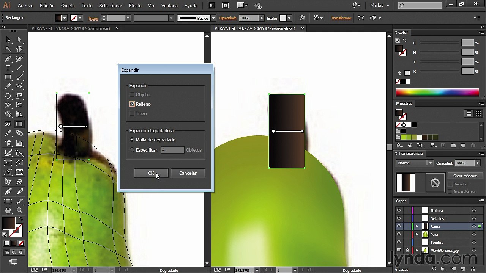
Task: Open the Edición menu
Action: click(47, 6)
